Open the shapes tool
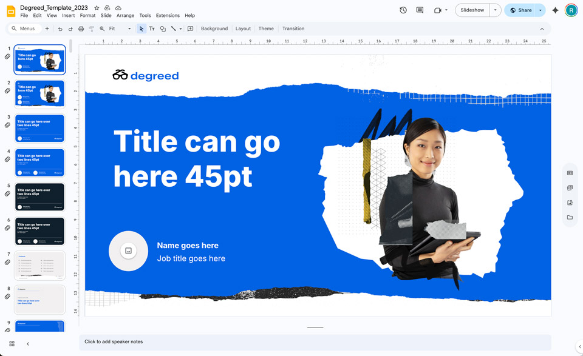 click(x=163, y=29)
